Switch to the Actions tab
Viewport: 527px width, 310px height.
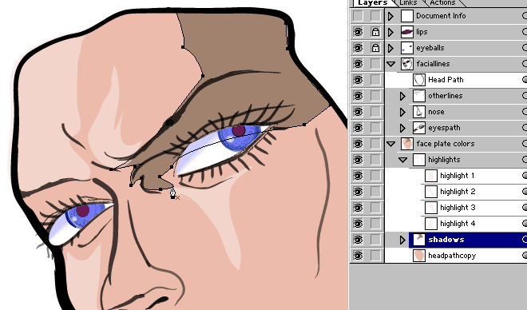click(x=442, y=2)
